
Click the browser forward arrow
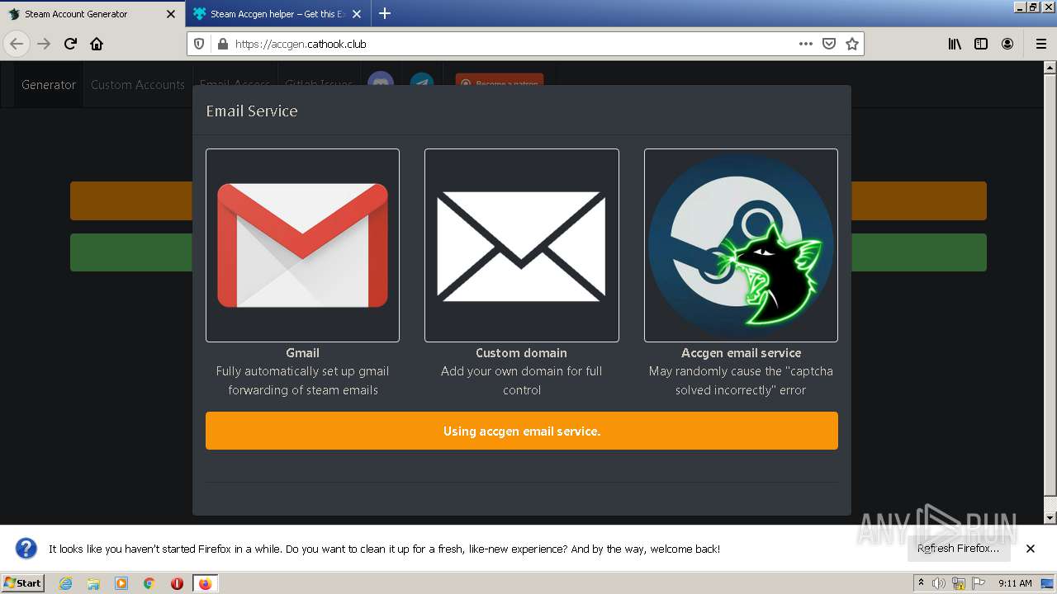pos(44,44)
